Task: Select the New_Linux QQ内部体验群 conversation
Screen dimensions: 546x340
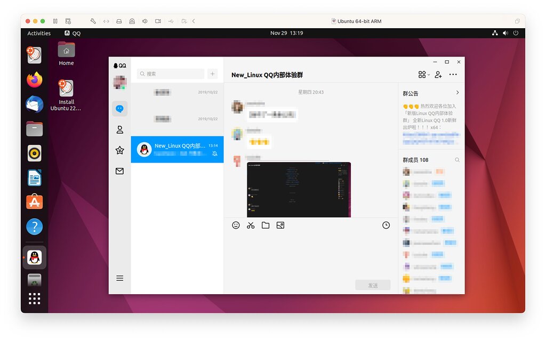Action: click(x=177, y=149)
